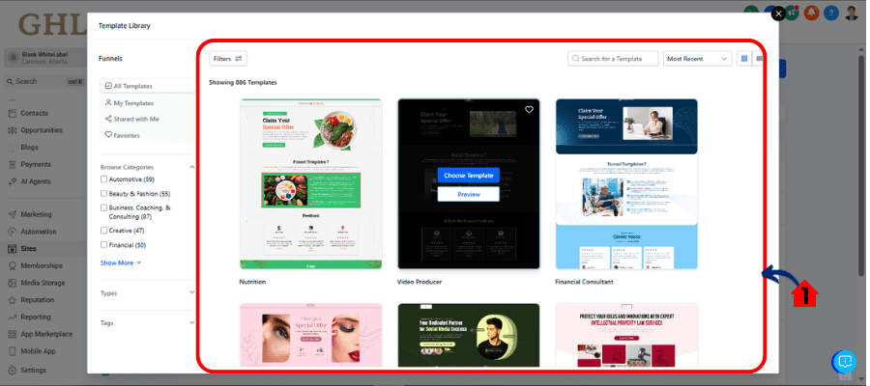Click the help question mark icon

click(x=831, y=13)
